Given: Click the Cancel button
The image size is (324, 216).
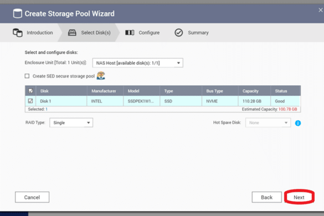Looking at the screenshot, I should (x=32, y=197).
